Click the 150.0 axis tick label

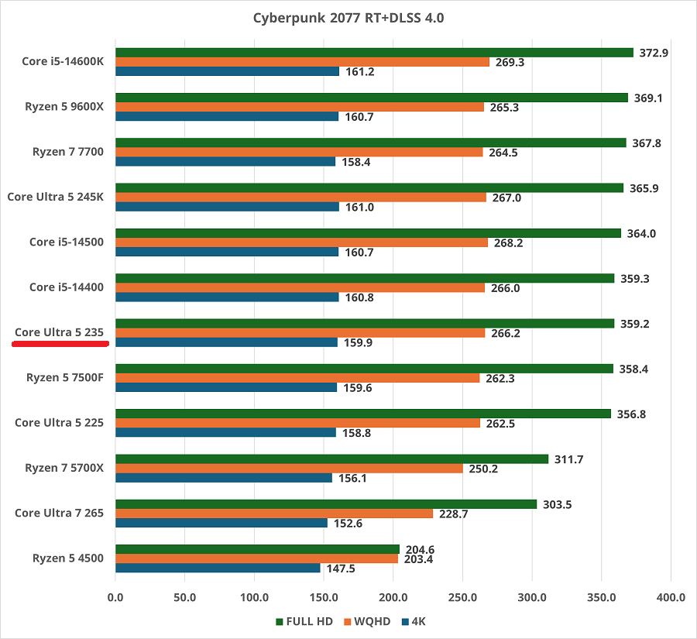coord(324,598)
